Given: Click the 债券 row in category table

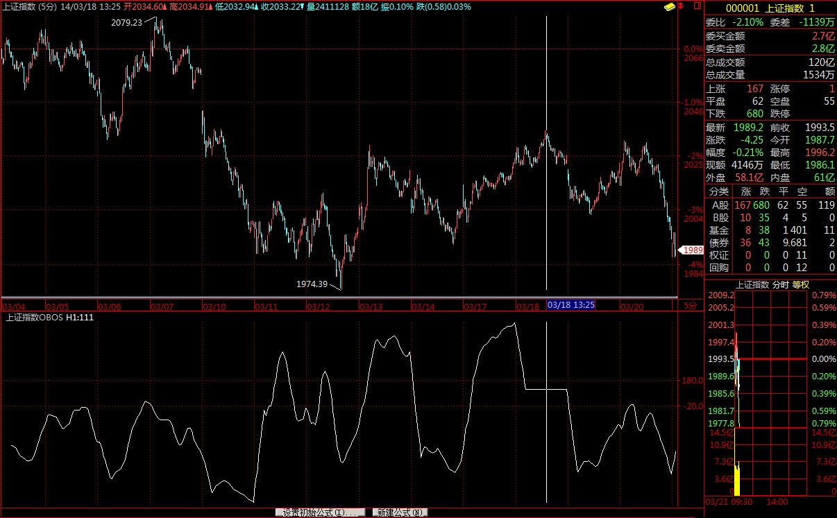Looking at the screenshot, I should (x=720, y=243).
